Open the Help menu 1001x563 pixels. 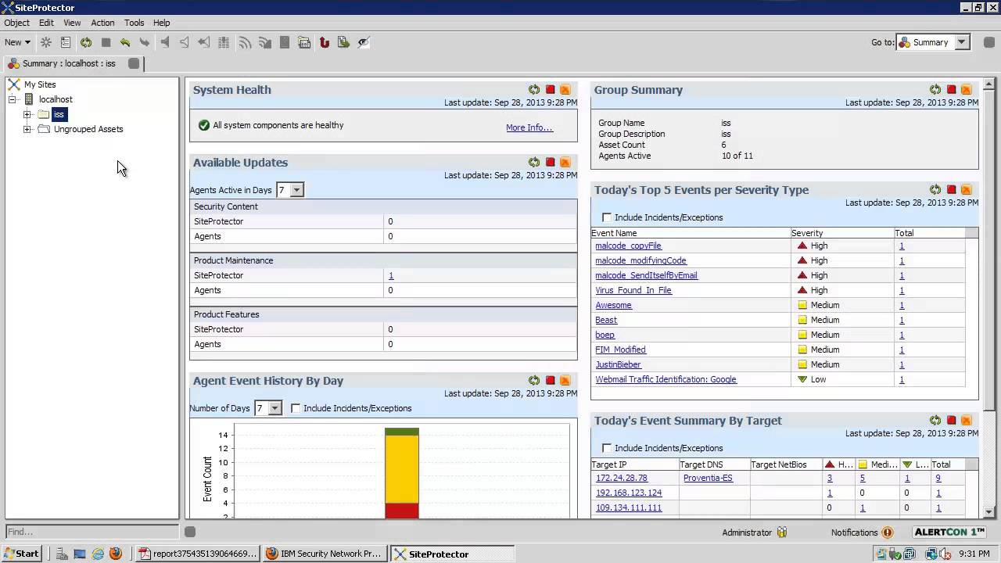point(162,23)
